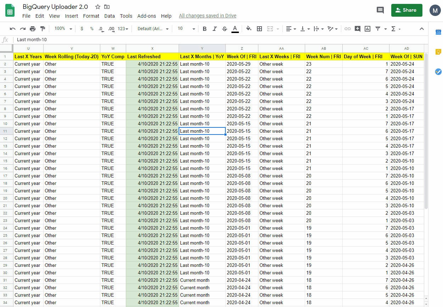Click the document title BigQuery Uploader 2.0

[x=55, y=7]
